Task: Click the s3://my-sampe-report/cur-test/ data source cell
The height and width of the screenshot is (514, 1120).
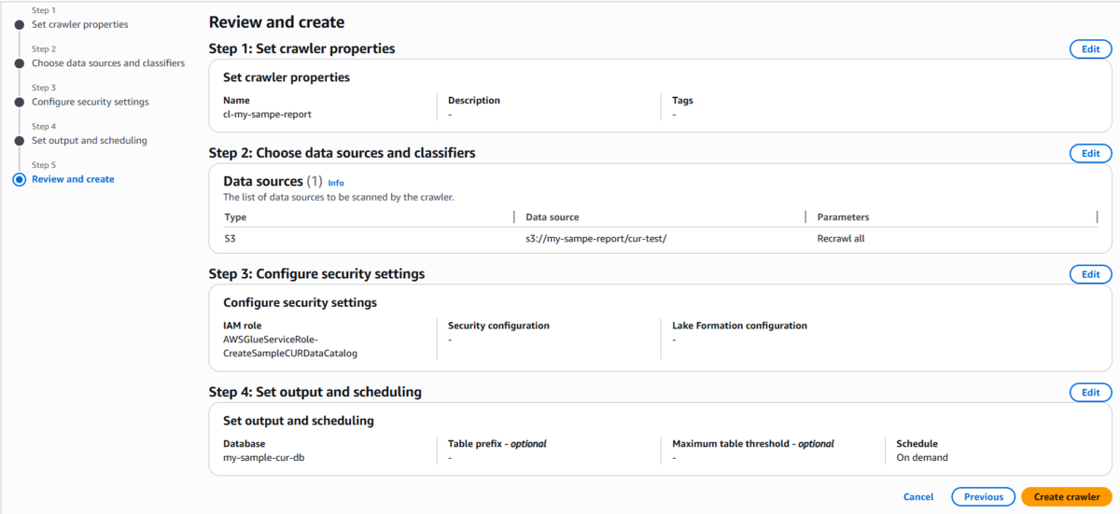Action: click(x=595, y=239)
